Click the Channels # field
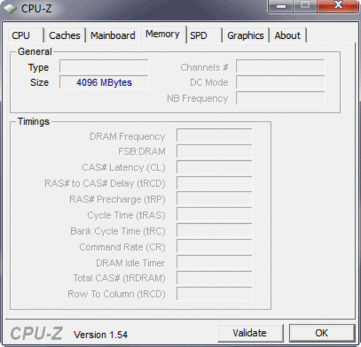The width and height of the screenshot is (361, 347). (x=280, y=67)
